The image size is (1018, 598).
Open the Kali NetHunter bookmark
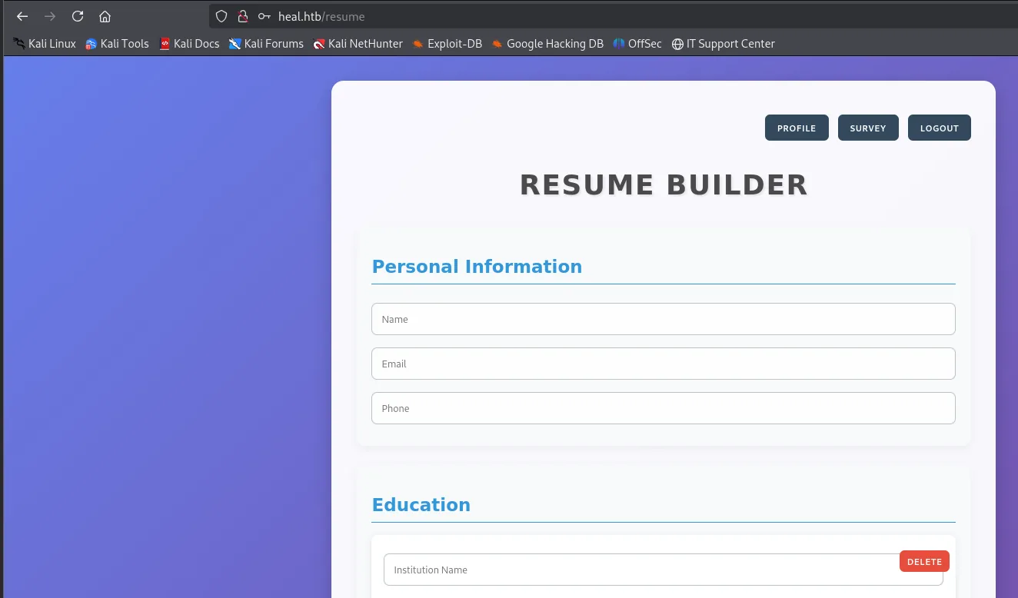point(358,44)
